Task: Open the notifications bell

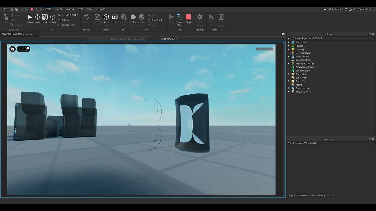Action: coord(346,9)
